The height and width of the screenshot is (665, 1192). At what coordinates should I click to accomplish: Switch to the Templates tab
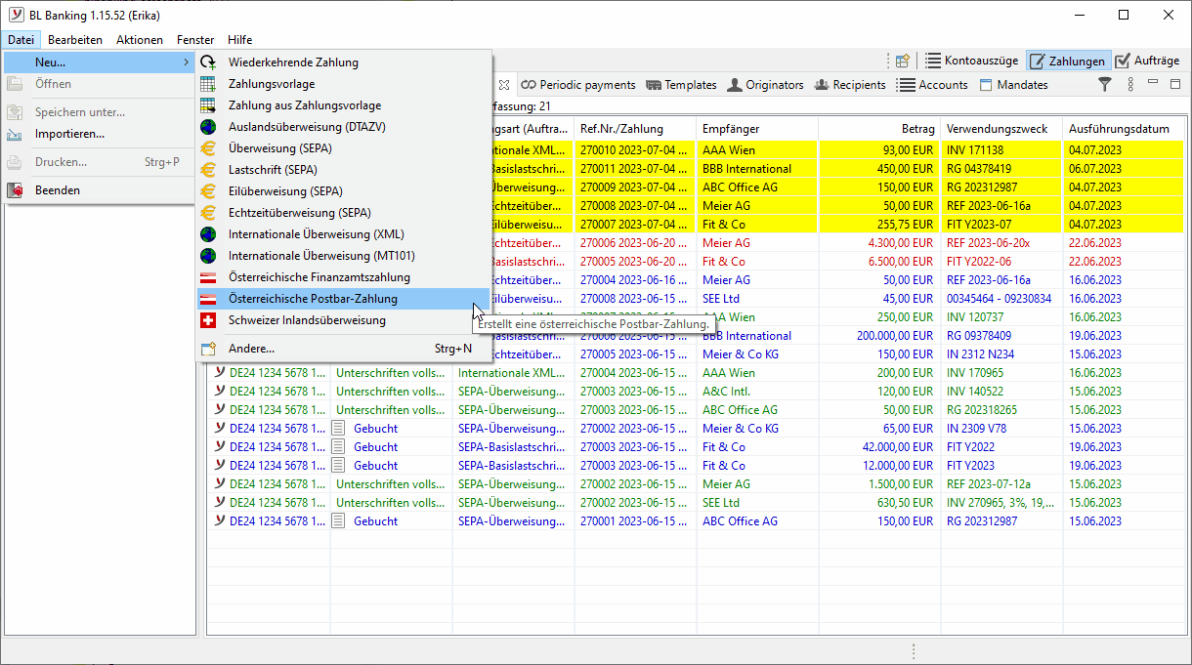(x=681, y=85)
